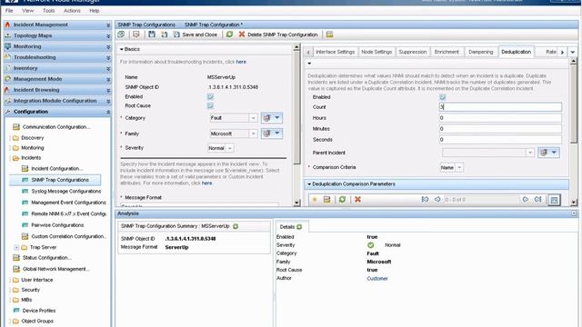Open the Category dropdown showing Fault

point(253,118)
